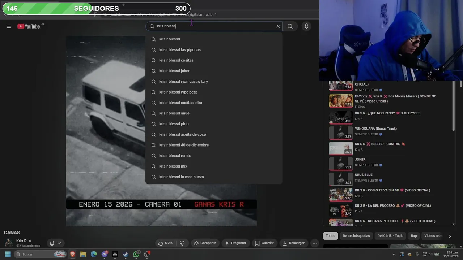
Task: Play 'KRIS R - LA DEL PROCESO' thumbnail
Action: [x=341, y=210]
